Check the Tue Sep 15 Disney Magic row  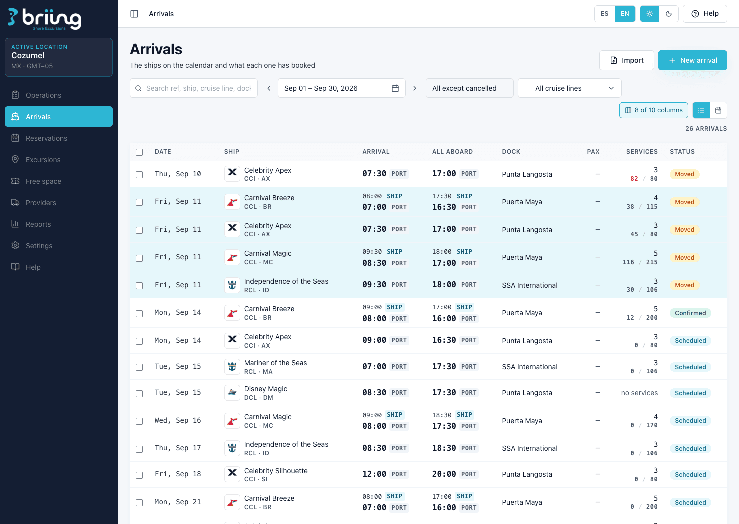click(x=139, y=394)
